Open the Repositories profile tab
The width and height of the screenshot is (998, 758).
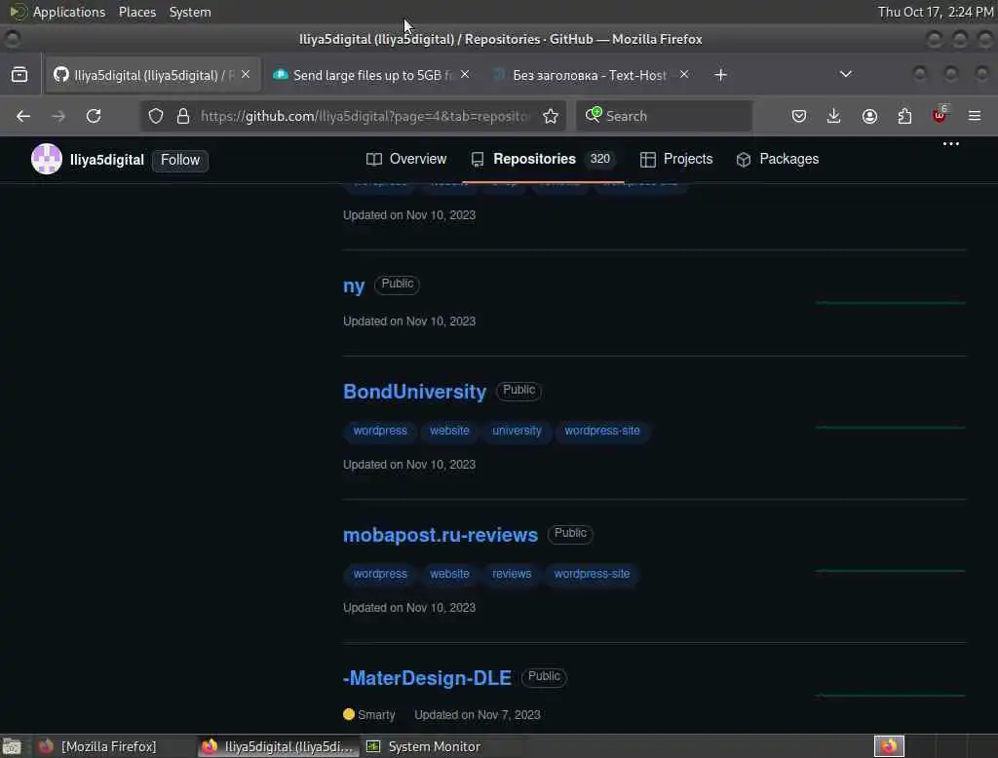(543, 159)
